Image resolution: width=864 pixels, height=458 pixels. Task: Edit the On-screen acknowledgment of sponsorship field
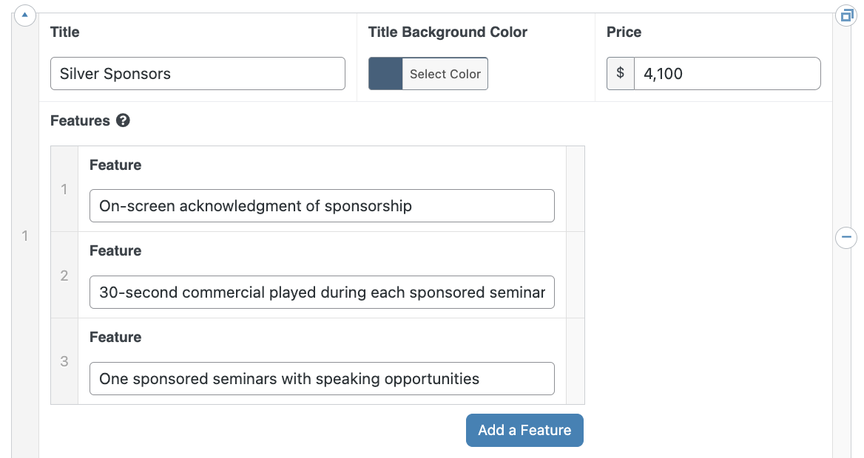322,206
